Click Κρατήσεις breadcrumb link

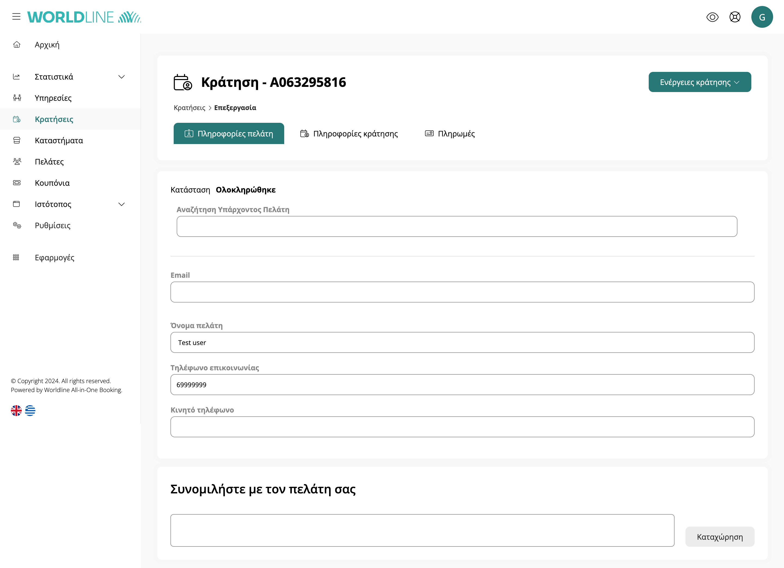pyautogui.click(x=189, y=108)
